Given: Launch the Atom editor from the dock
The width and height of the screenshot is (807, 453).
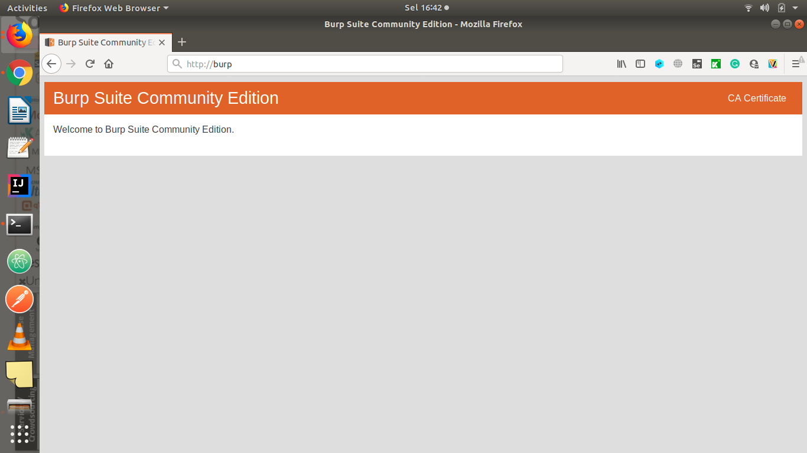Looking at the screenshot, I should pyautogui.click(x=19, y=261).
